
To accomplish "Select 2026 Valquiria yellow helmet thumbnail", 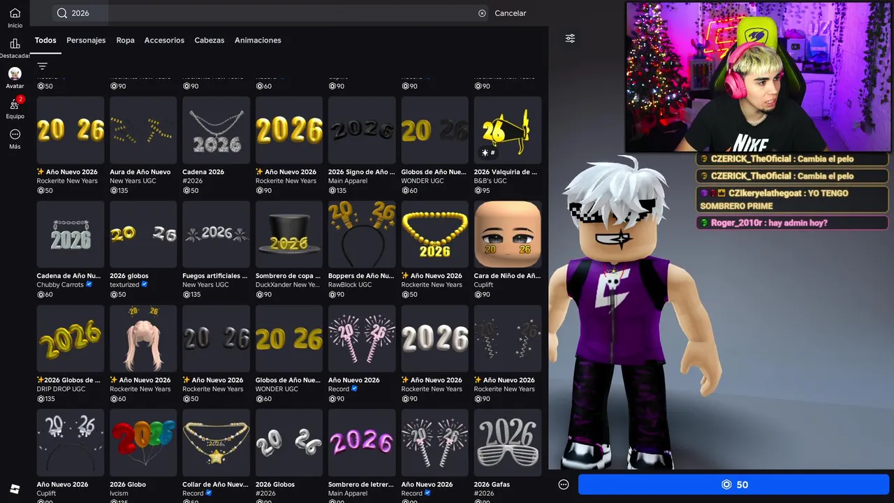I will point(507,130).
